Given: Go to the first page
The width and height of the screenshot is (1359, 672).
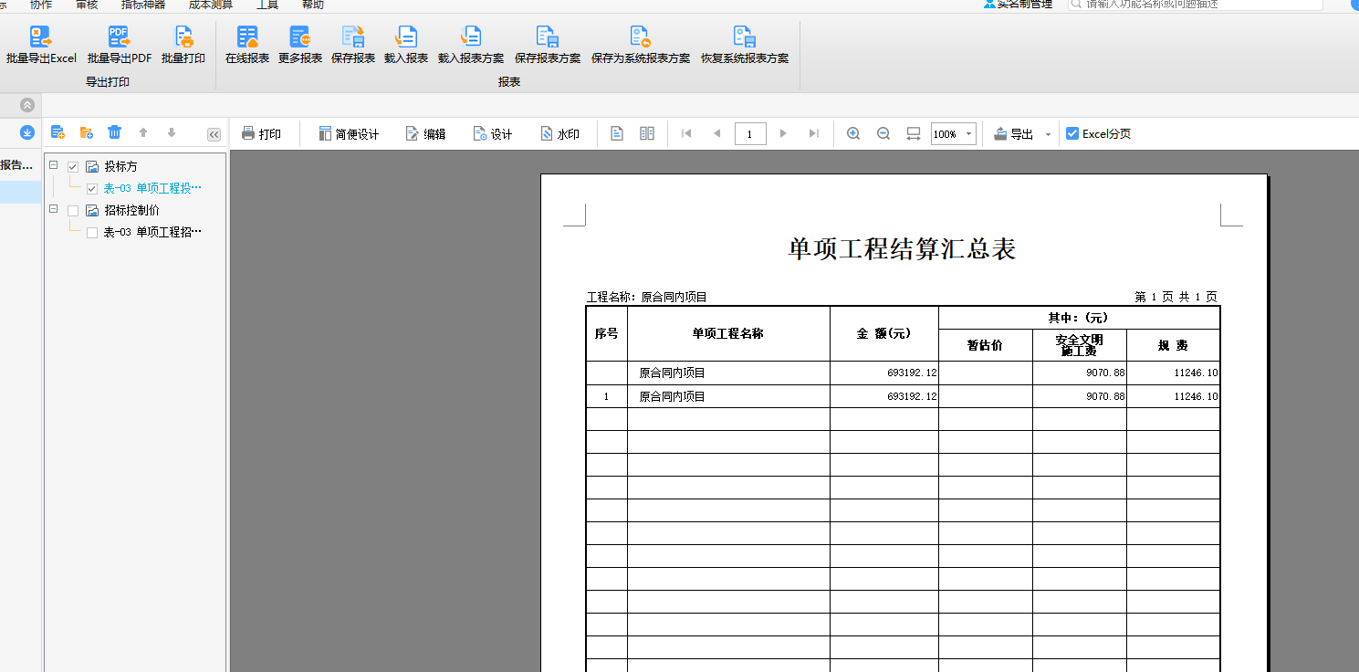Looking at the screenshot, I should click(x=686, y=133).
